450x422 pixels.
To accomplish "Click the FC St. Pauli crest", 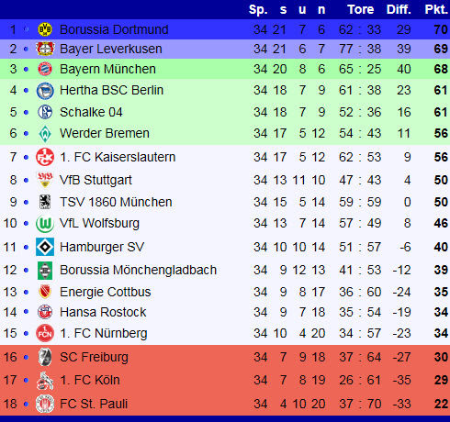I will coord(45,404).
